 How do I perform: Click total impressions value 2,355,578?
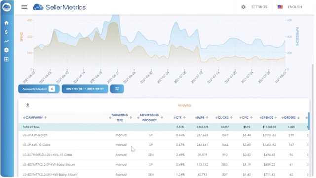(x=202, y=127)
